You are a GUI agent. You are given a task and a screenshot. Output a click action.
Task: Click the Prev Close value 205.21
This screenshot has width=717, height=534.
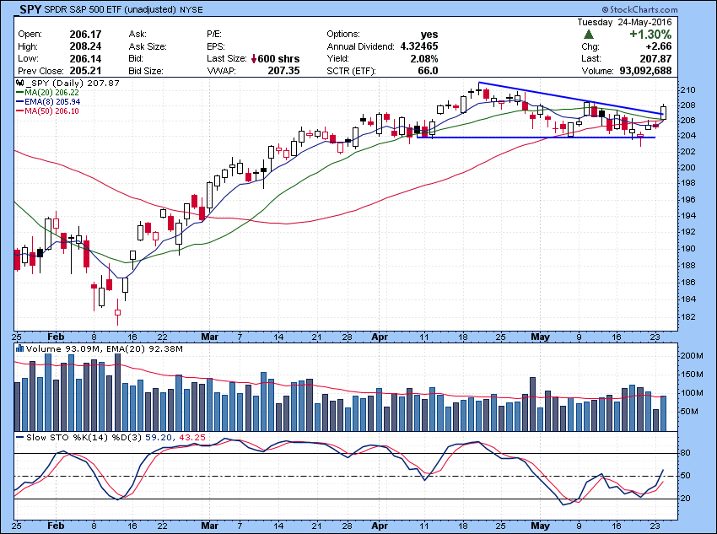pos(85,71)
